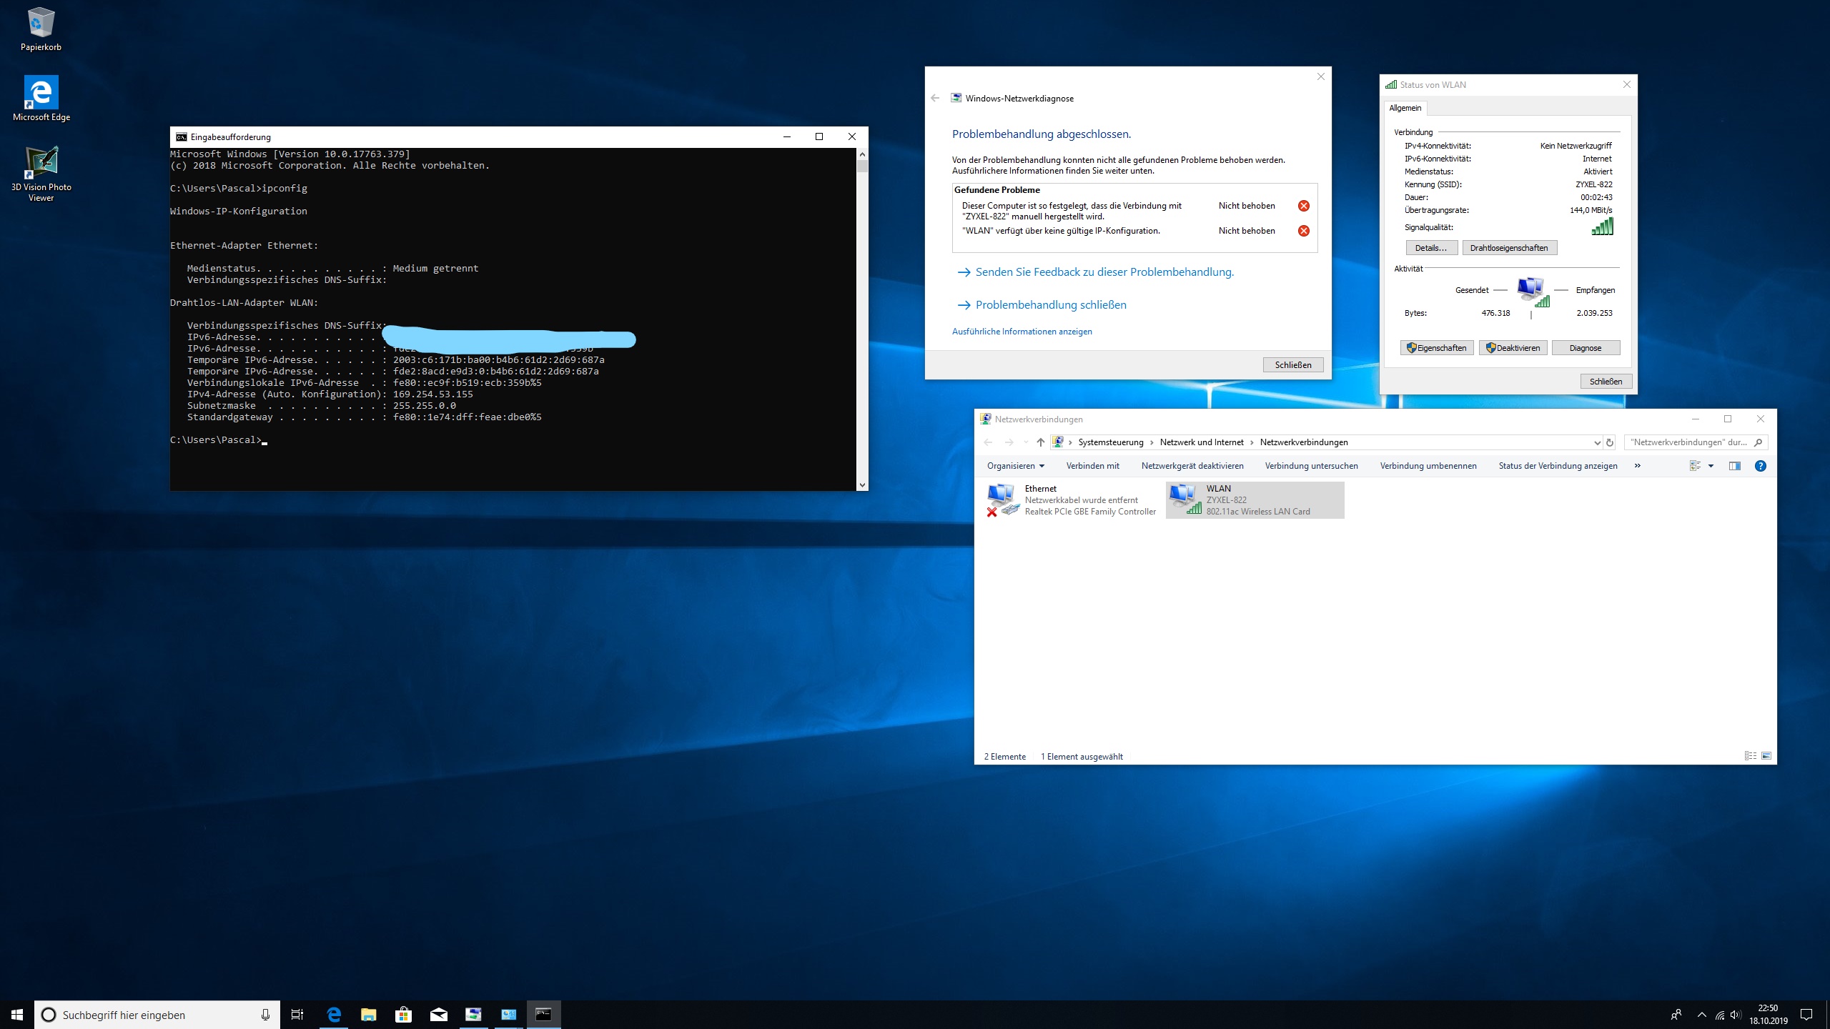Click the help question mark icon
The image size is (1830, 1029).
1761,466
